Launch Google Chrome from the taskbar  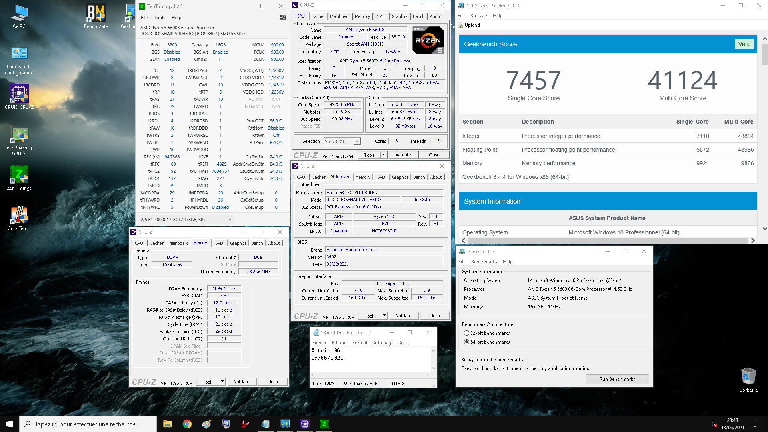[187, 424]
